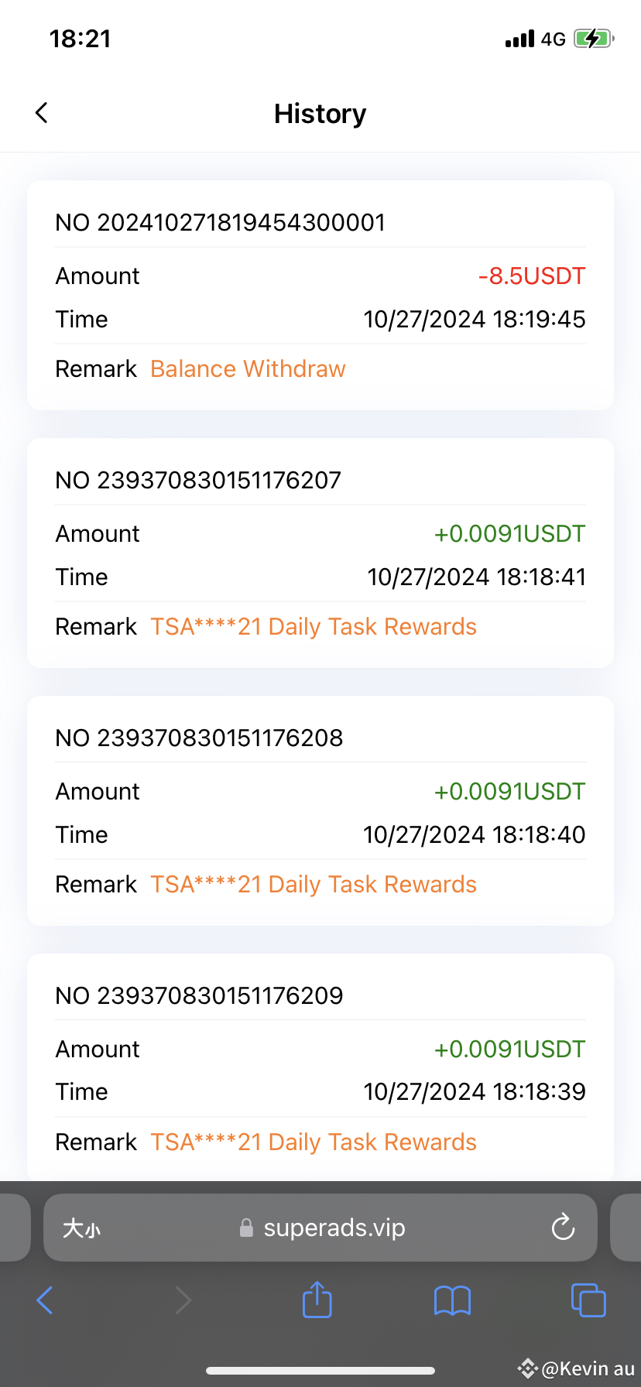Tap the lock icon beside superads.vip
This screenshot has width=641, height=1387.
pyautogui.click(x=246, y=1228)
